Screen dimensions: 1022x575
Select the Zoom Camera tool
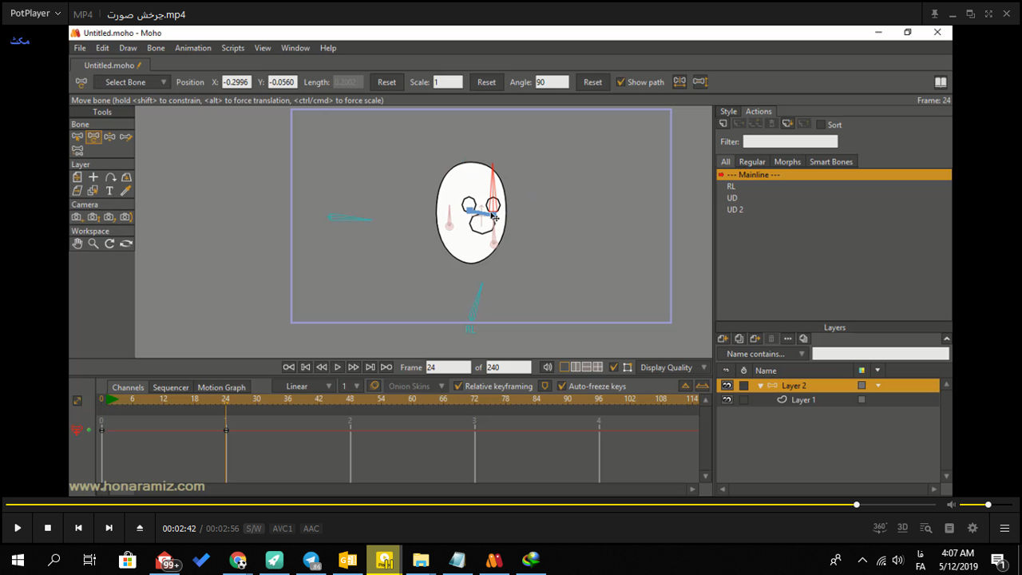(93, 217)
